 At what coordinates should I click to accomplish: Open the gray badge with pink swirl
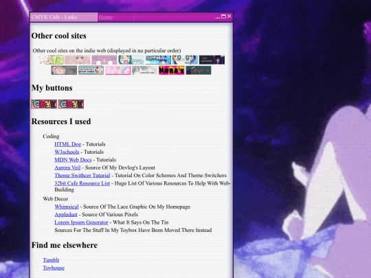point(64,70)
